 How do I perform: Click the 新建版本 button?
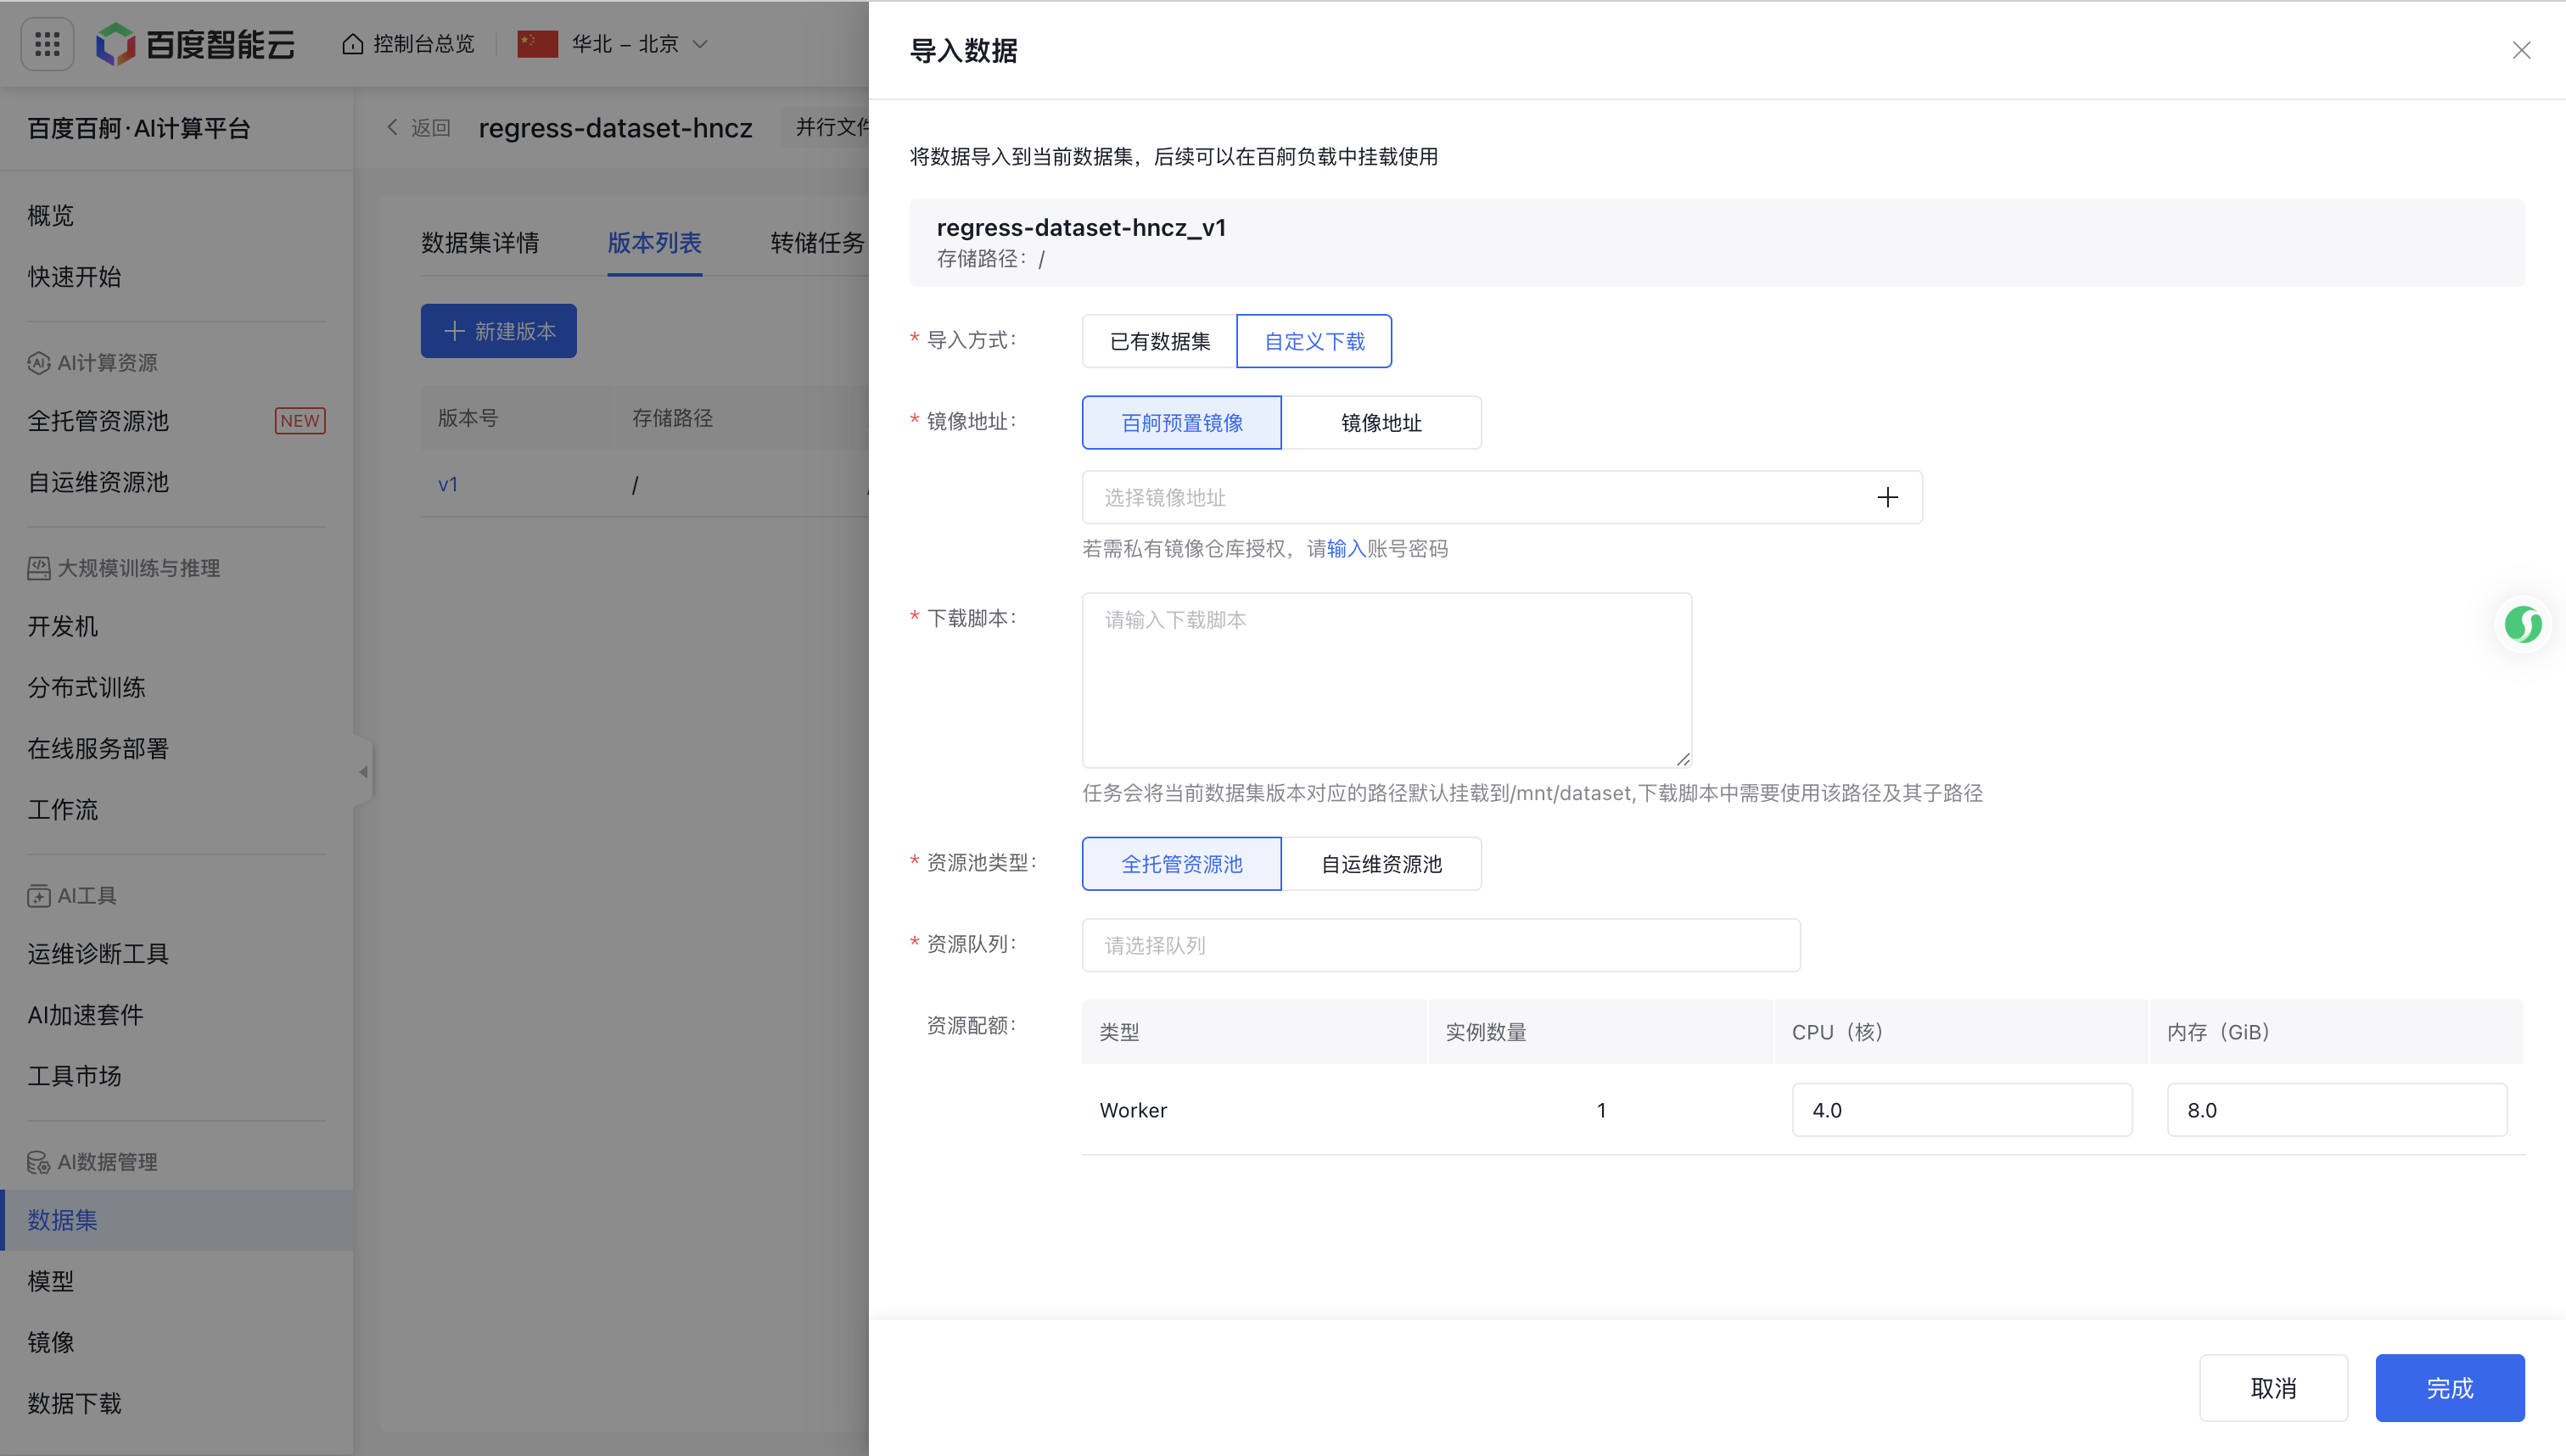click(x=498, y=331)
